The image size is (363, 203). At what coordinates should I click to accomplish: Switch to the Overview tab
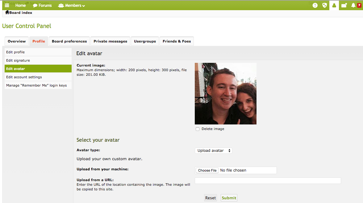coord(17,41)
